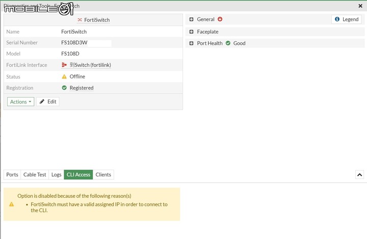
Task: Click the red FortiLink interface icon
Action: click(64, 65)
